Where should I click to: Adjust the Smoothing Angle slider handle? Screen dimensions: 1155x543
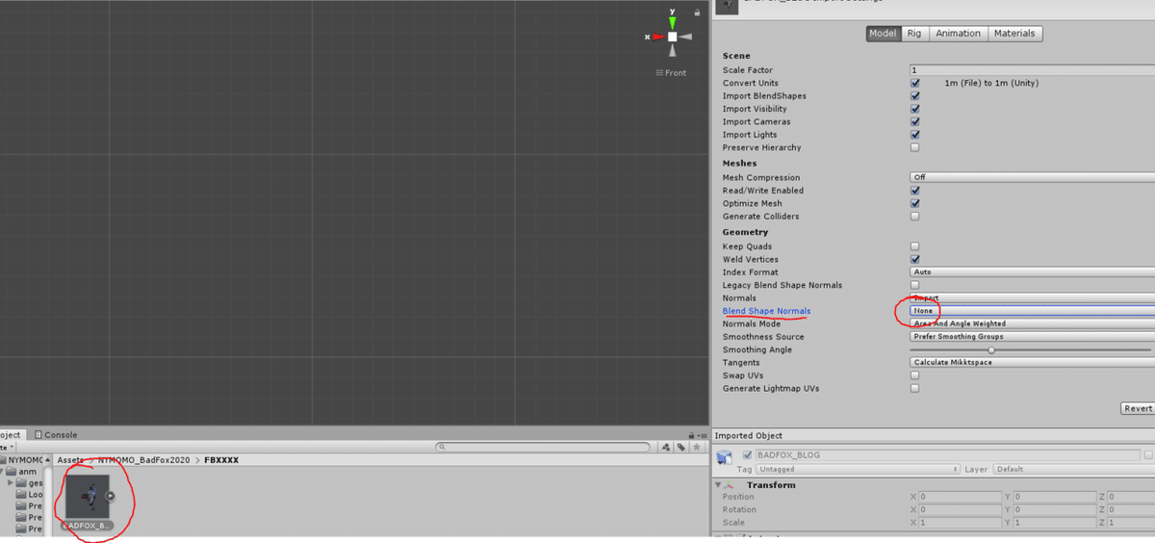(990, 350)
